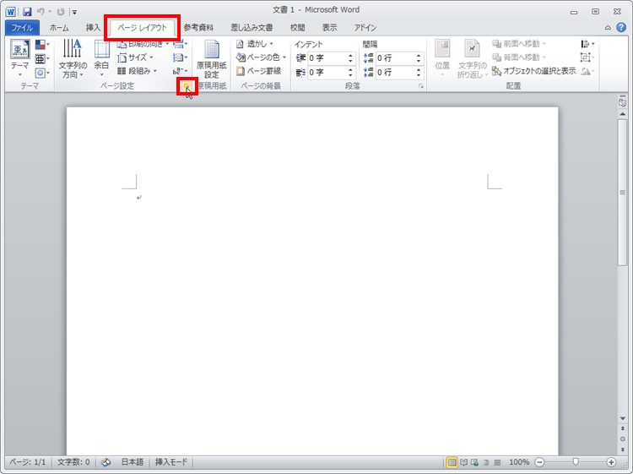Click the Word Help question mark icon
Screen dimensions: 633x474
coord(621,28)
